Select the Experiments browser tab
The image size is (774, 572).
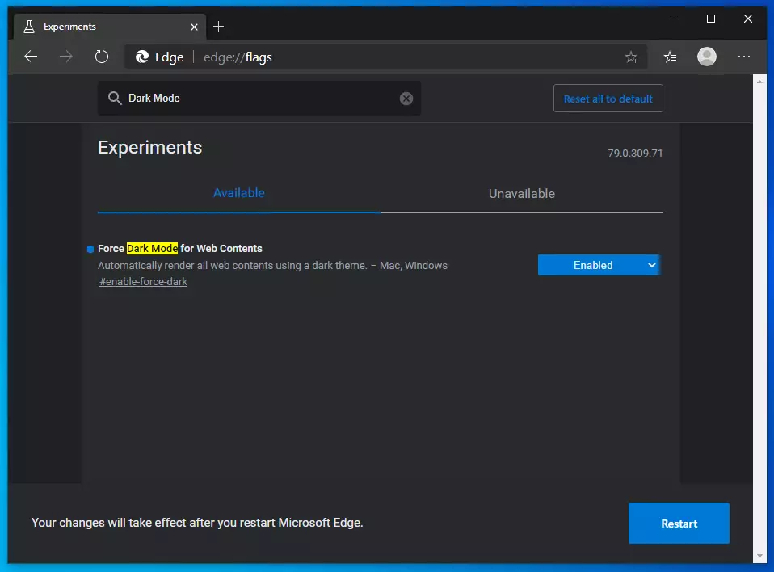[110, 27]
